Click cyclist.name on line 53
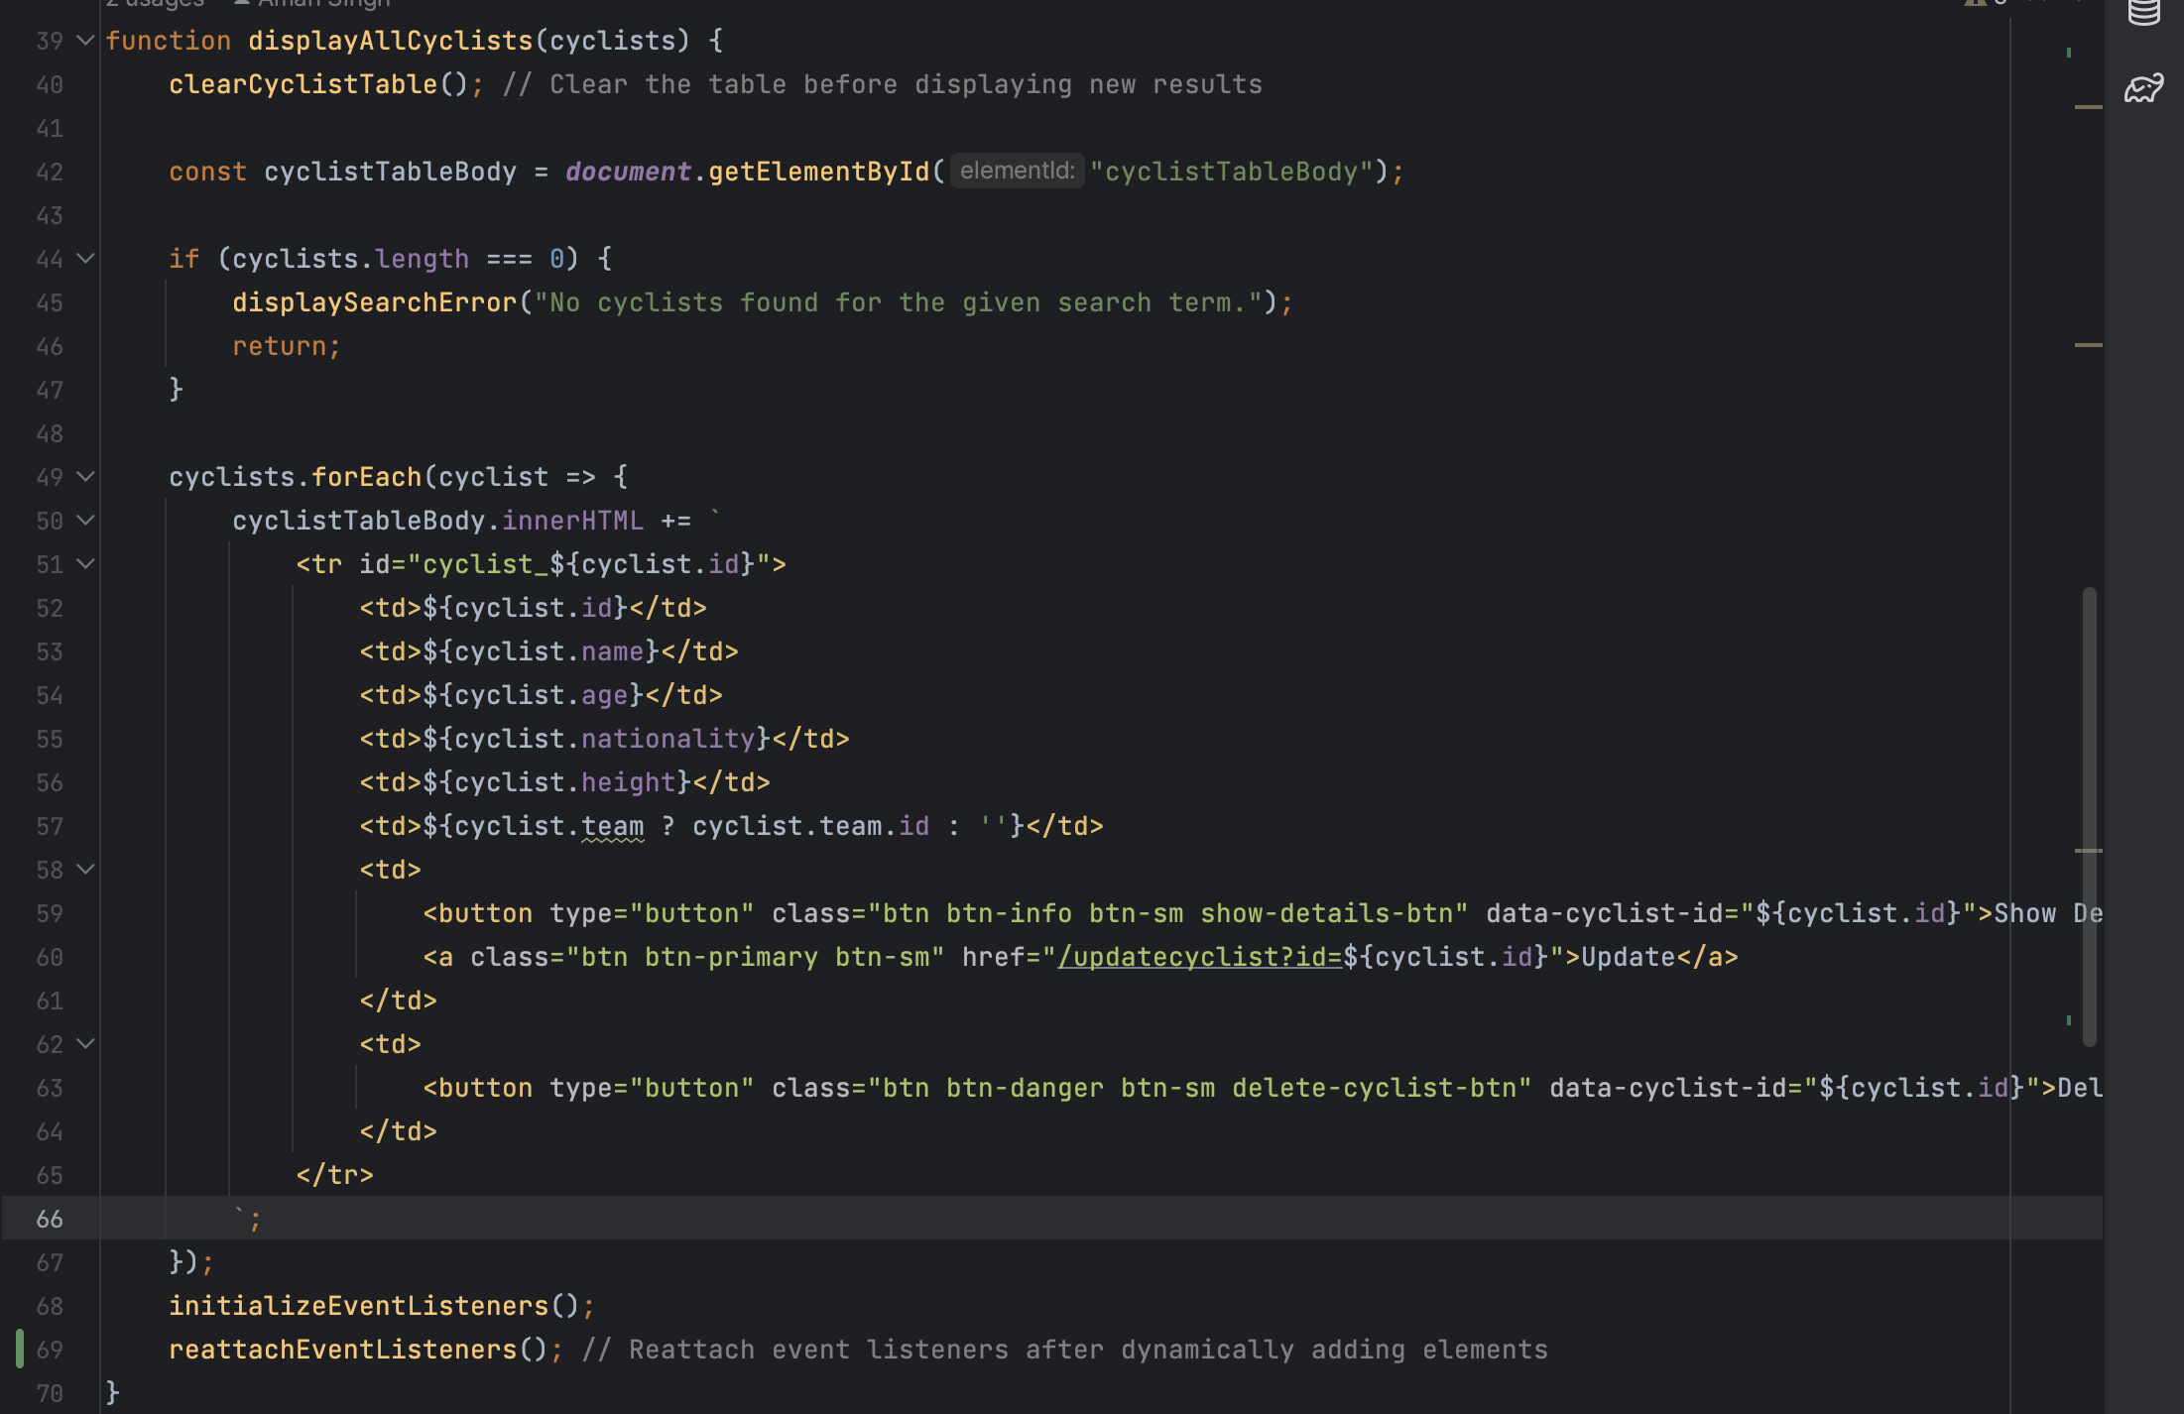The height and width of the screenshot is (1414, 2184). [x=548, y=651]
